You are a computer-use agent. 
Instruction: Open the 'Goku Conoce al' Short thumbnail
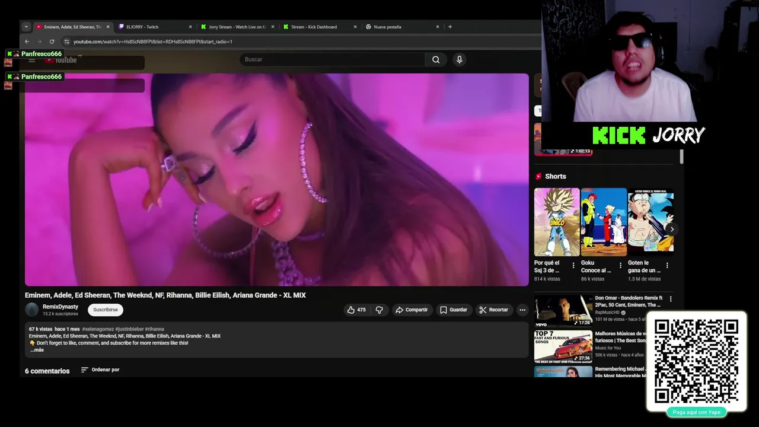604,222
